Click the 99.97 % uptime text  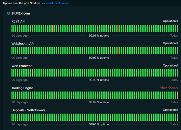coord(99,58)
